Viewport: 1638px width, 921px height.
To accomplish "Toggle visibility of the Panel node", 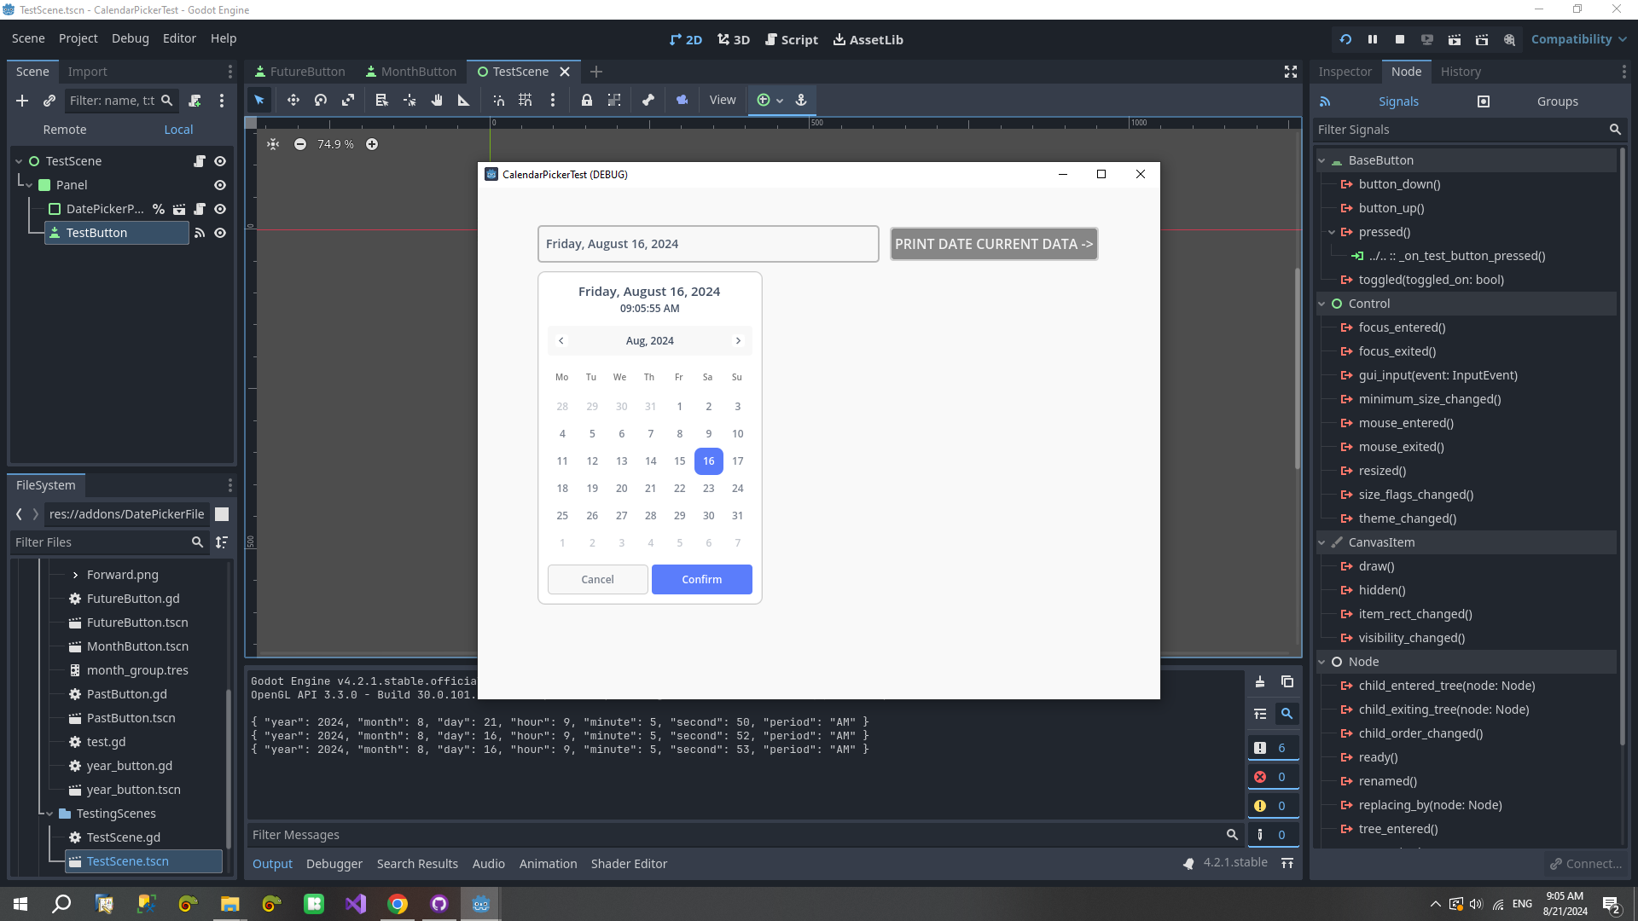I will [220, 185].
